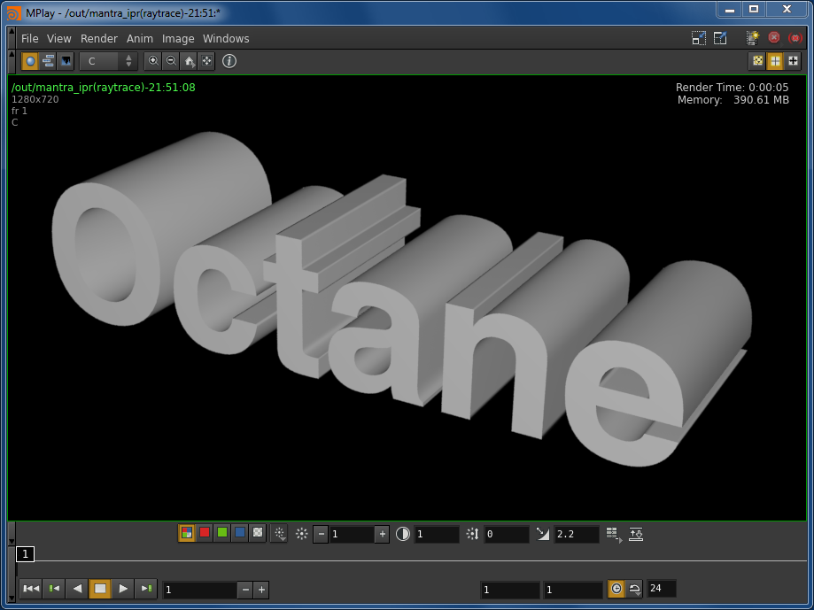Click the fit image to window icon
Screen dimensions: 814x610
pos(206,61)
